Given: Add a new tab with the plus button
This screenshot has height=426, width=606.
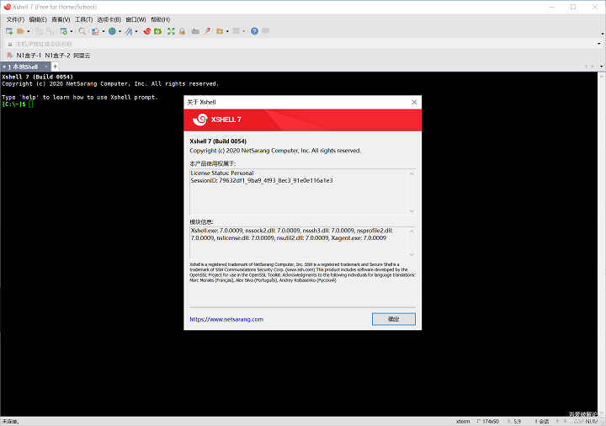Looking at the screenshot, I should coord(55,67).
